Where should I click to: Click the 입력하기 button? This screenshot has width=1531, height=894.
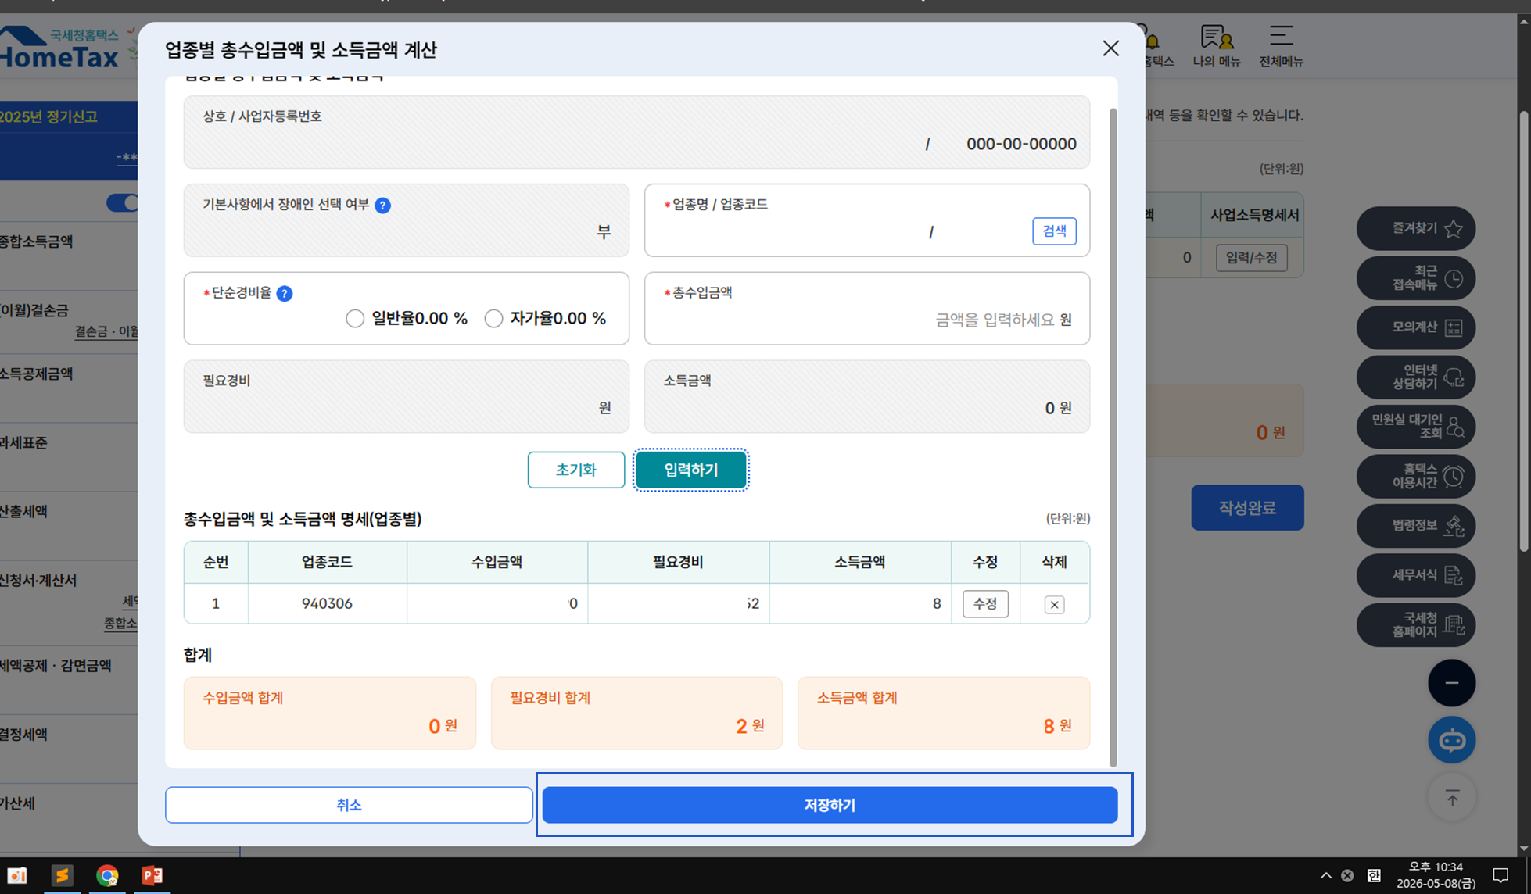click(x=690, y=470)
